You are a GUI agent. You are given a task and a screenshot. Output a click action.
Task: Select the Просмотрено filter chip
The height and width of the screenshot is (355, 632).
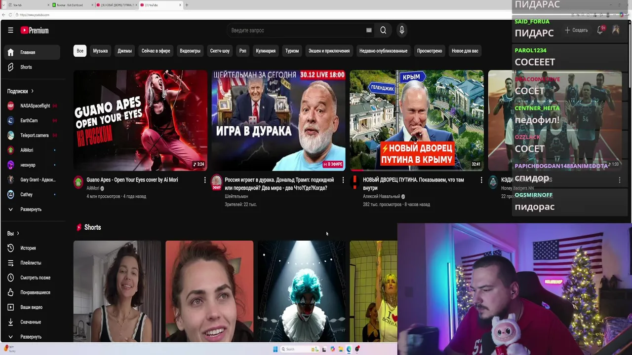[x=430, y=51]
